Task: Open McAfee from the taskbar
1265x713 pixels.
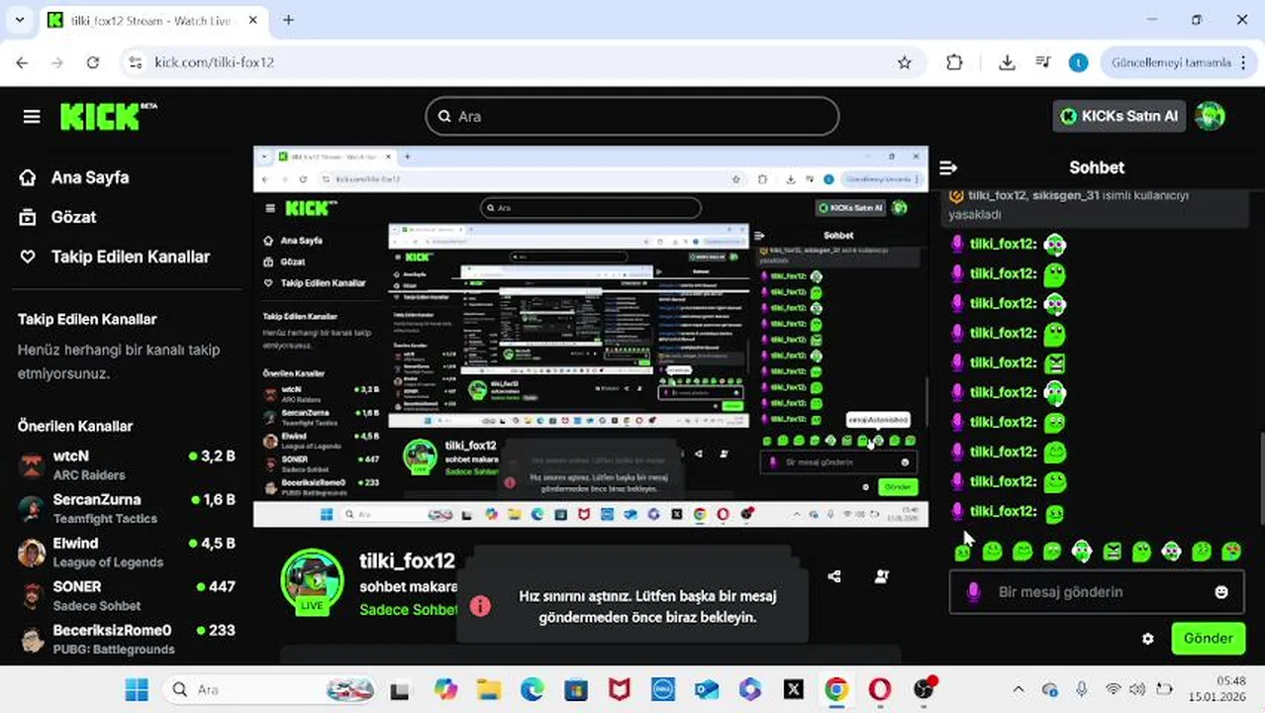Action: (x=620, y=689)
